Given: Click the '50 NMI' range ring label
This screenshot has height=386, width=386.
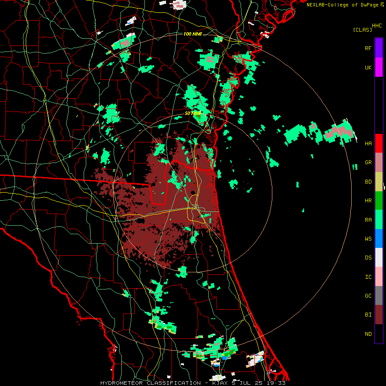Looking at the screenshot, I should [193, 114].
